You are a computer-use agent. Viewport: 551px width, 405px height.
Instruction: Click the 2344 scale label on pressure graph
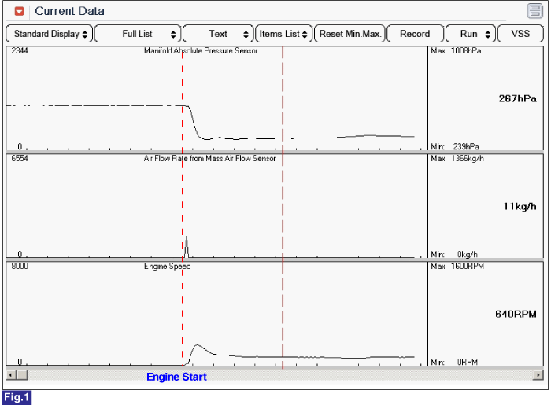coord(20,51)
